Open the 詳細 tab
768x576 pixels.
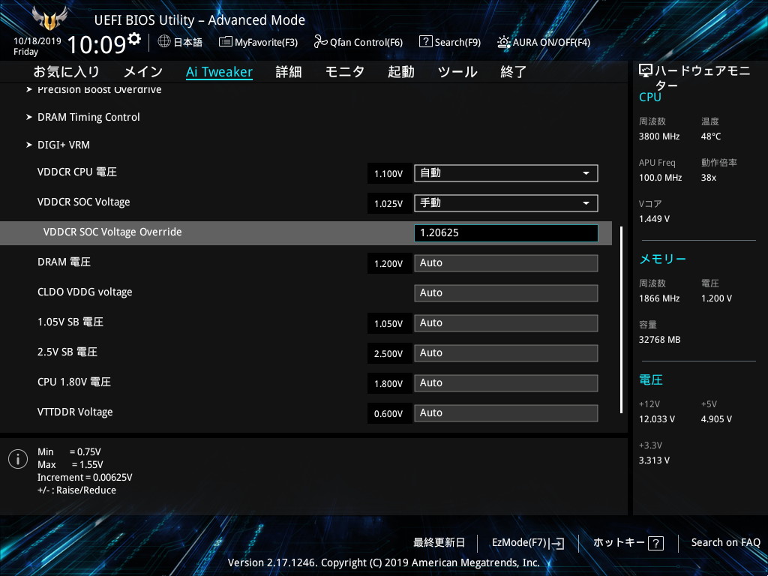point(289,72)
